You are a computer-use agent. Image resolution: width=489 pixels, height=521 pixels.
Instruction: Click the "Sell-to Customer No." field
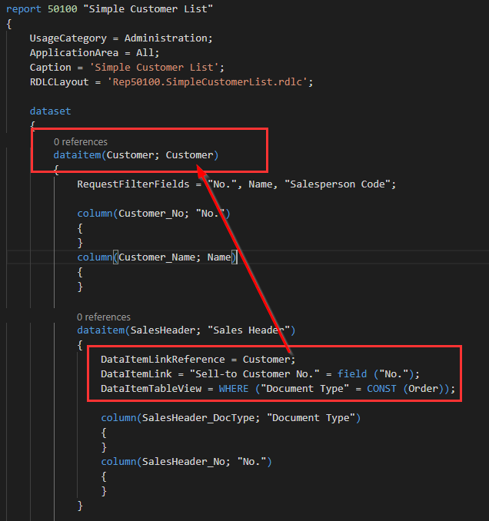(x=254, y=374)
